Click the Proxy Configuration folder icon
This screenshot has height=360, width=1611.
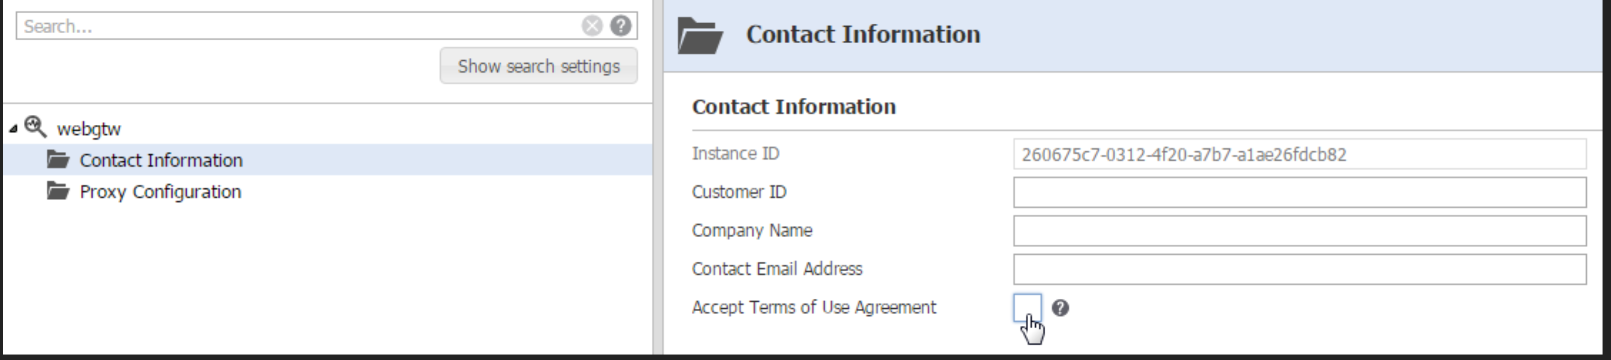58,191
